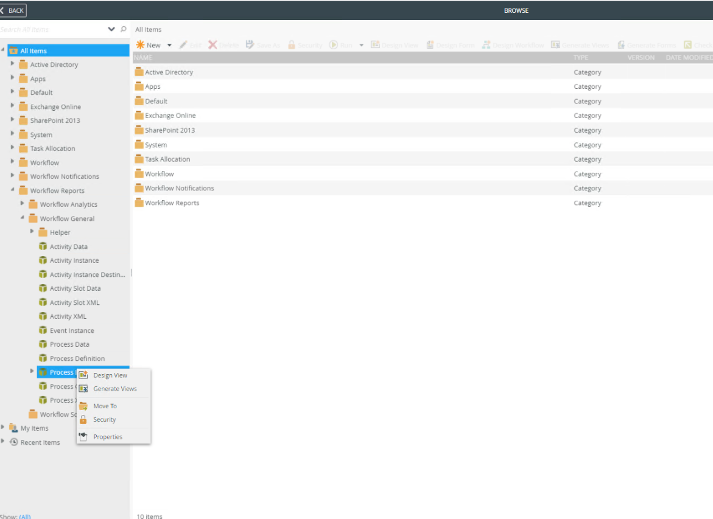713x519 pixels.
Task: Choose Move To in context menu
Action: tap(114, 406)
